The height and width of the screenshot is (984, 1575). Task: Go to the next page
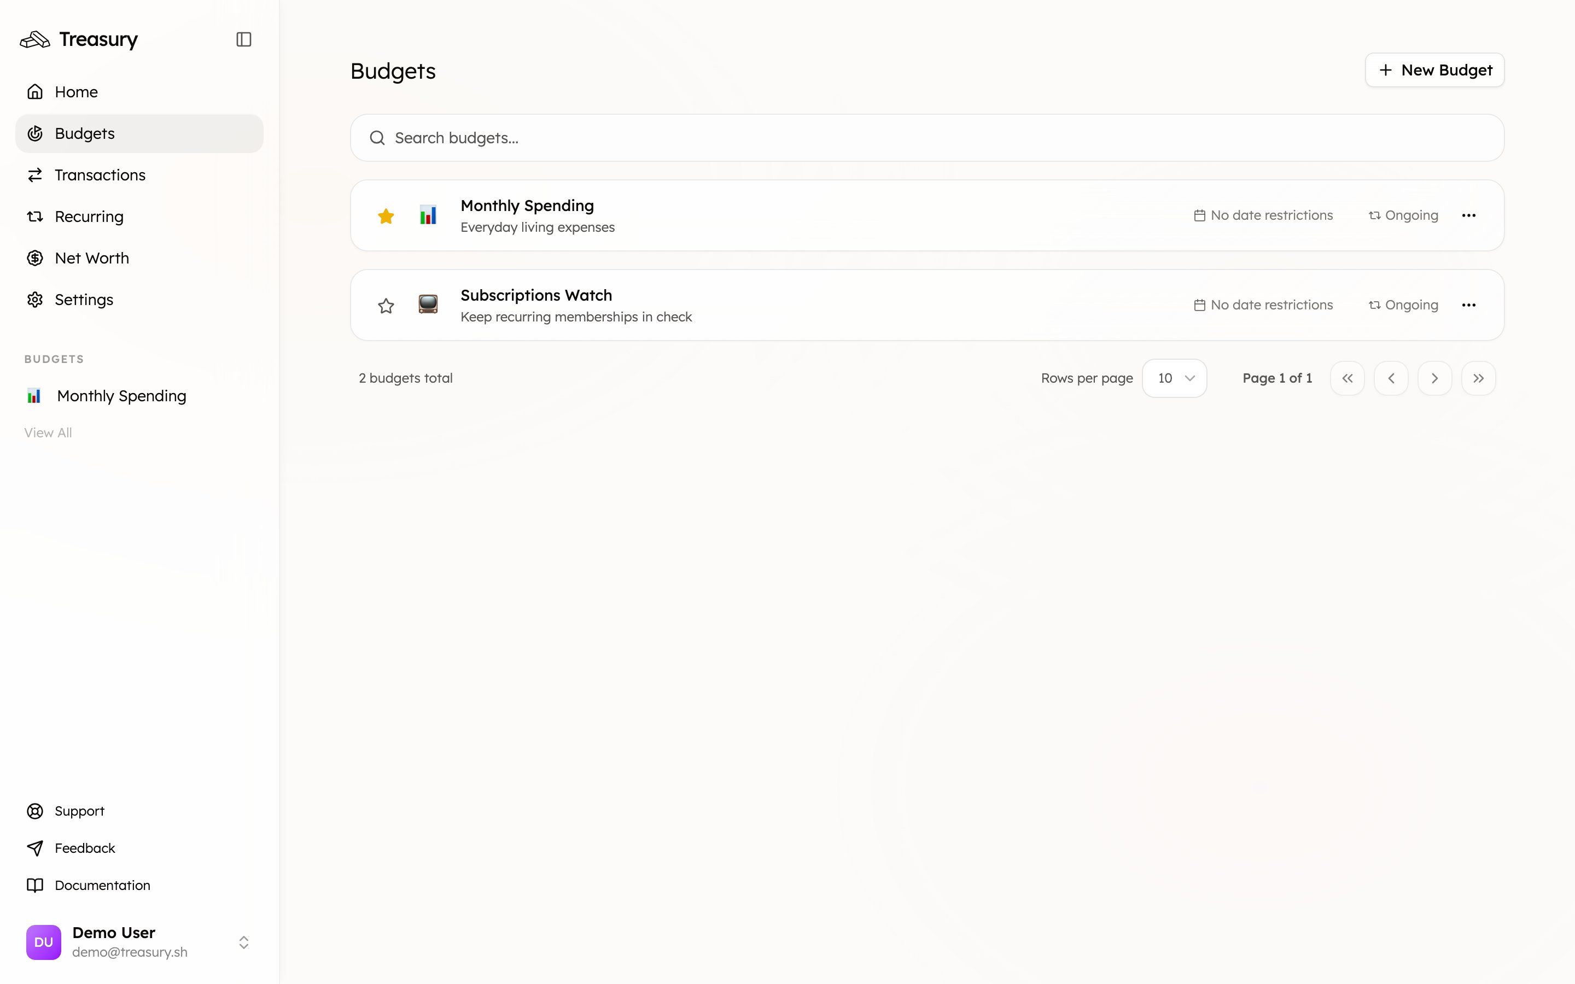pyautogui.click(x=1434, y=378)
